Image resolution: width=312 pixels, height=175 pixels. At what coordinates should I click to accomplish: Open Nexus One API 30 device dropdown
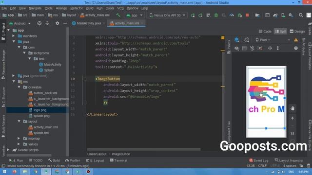[167, 15]
